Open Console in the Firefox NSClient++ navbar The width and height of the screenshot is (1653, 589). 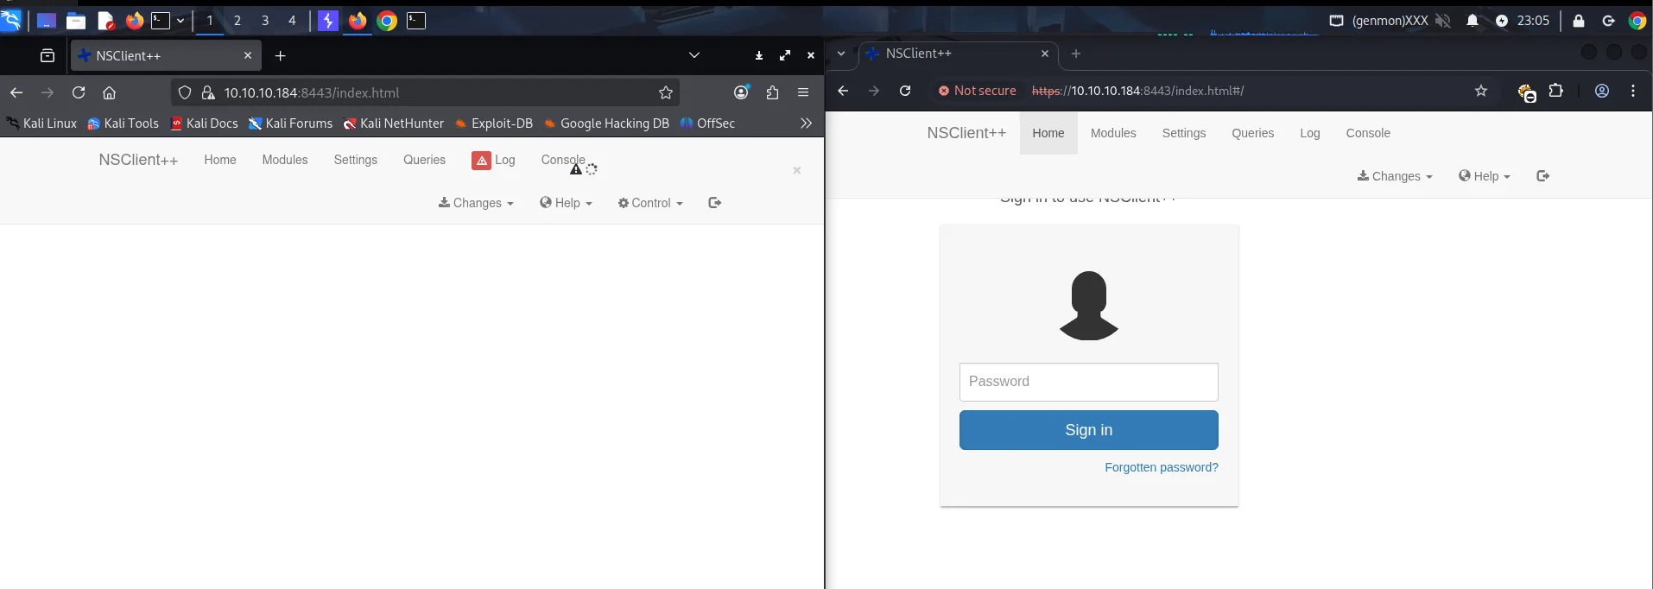(563, 160)
